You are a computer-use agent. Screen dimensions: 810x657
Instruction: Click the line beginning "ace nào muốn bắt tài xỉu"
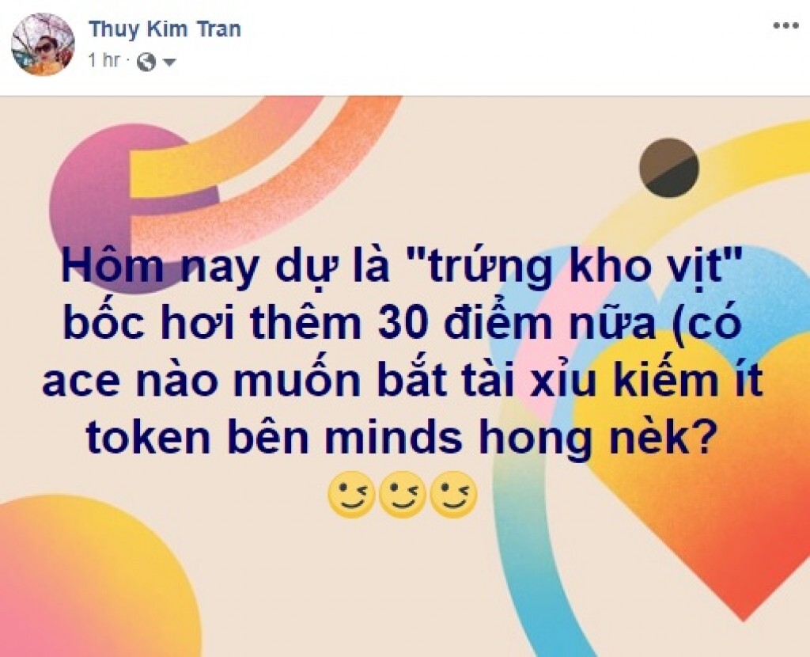[403, 381]
